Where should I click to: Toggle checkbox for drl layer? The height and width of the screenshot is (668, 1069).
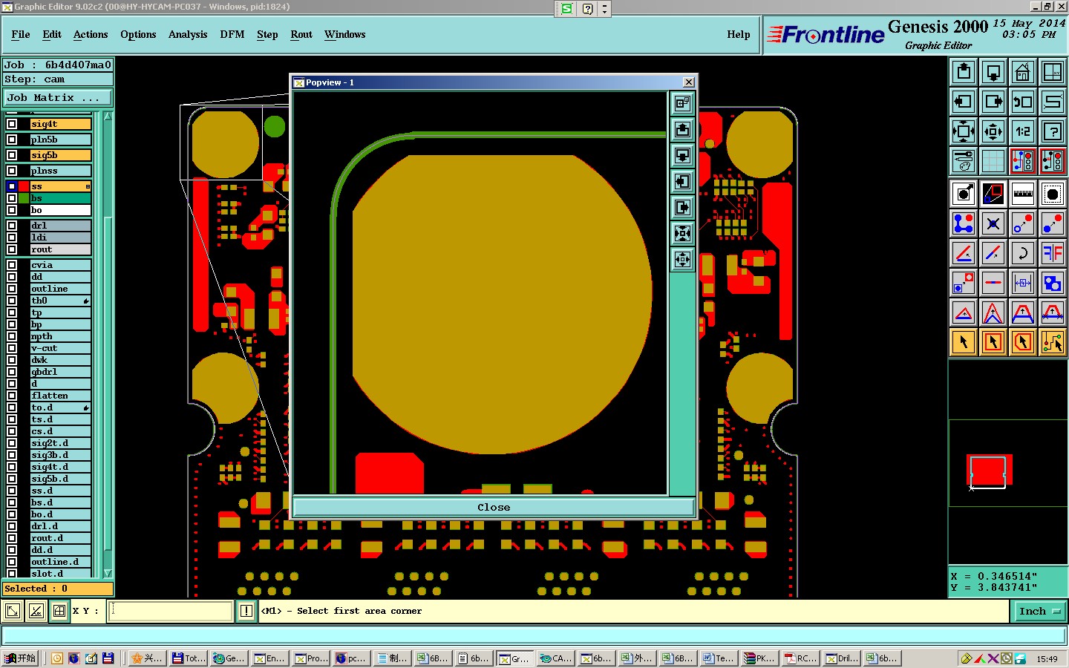(x=12, y=226)
